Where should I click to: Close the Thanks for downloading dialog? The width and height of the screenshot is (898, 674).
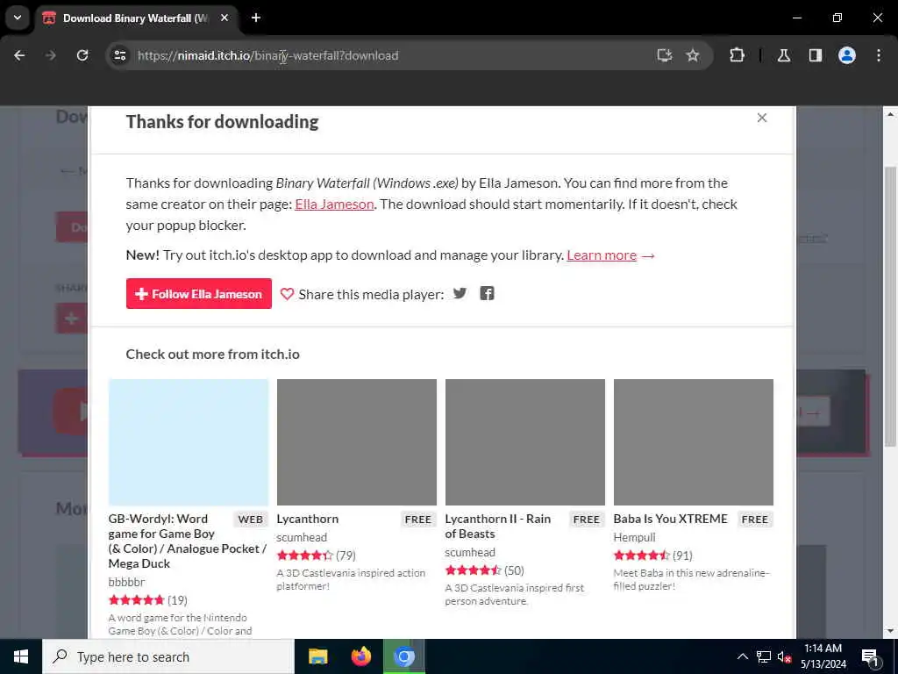click(762, 118)
